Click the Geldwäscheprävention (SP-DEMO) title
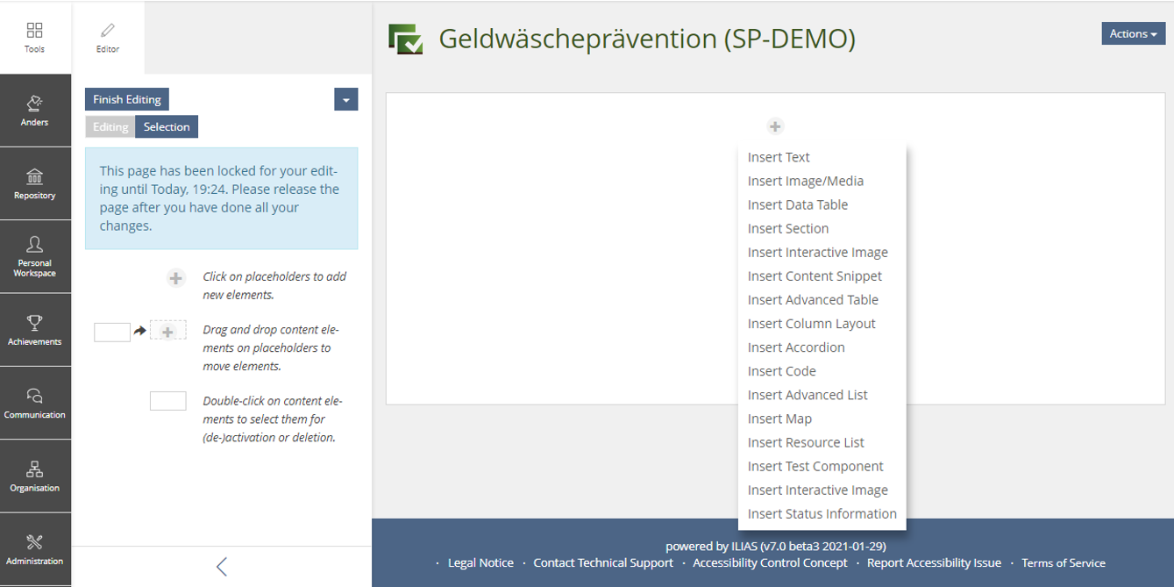 coord(647,39)
